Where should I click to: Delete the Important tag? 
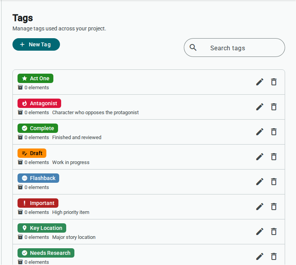tap(274, 207)
